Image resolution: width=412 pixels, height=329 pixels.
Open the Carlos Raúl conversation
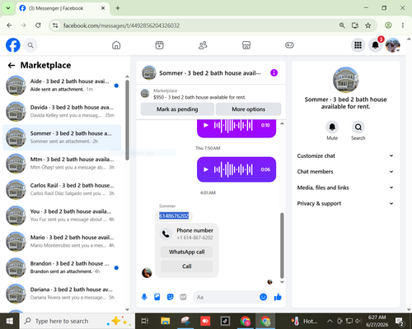pos(63,189)
